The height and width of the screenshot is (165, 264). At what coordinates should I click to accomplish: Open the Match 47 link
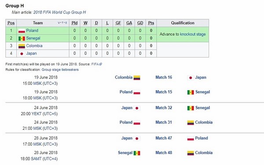[x=164, y=138]
